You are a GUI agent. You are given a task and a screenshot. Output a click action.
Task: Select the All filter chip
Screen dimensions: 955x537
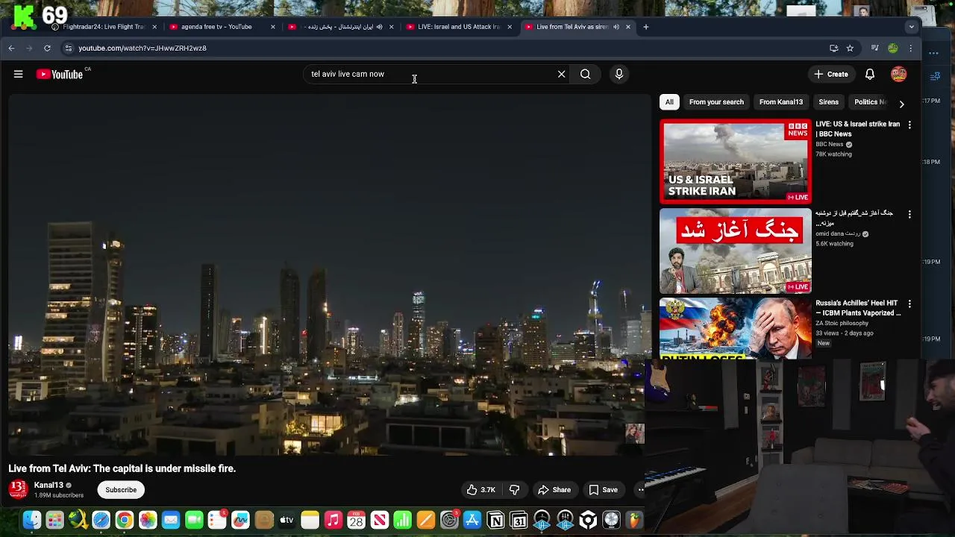point(669,102)
